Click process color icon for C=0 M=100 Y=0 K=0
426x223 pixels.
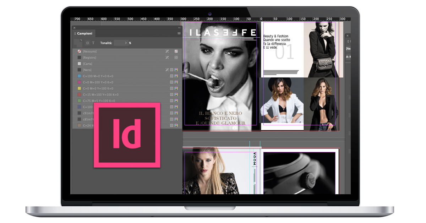tap(171, 82)
